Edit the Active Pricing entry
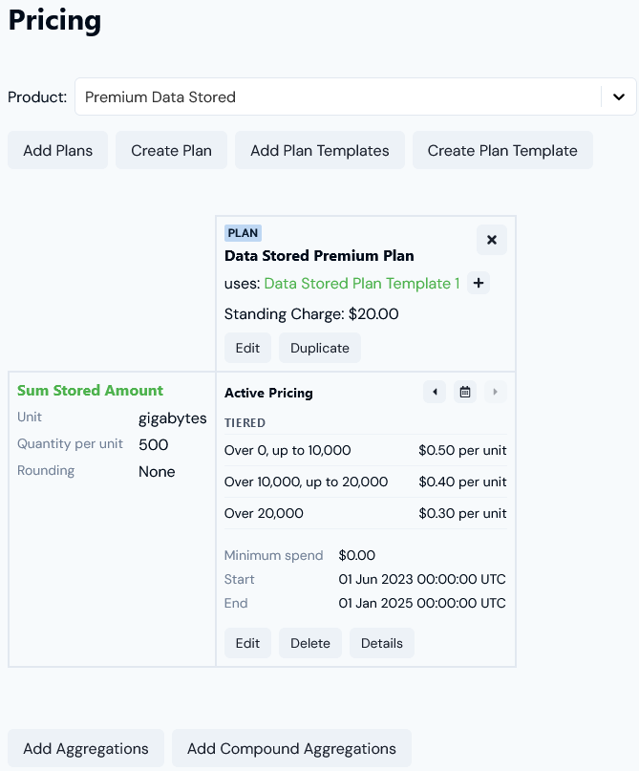Image resolution: width=639 pixels, height=771 pixels. (247, 643)
